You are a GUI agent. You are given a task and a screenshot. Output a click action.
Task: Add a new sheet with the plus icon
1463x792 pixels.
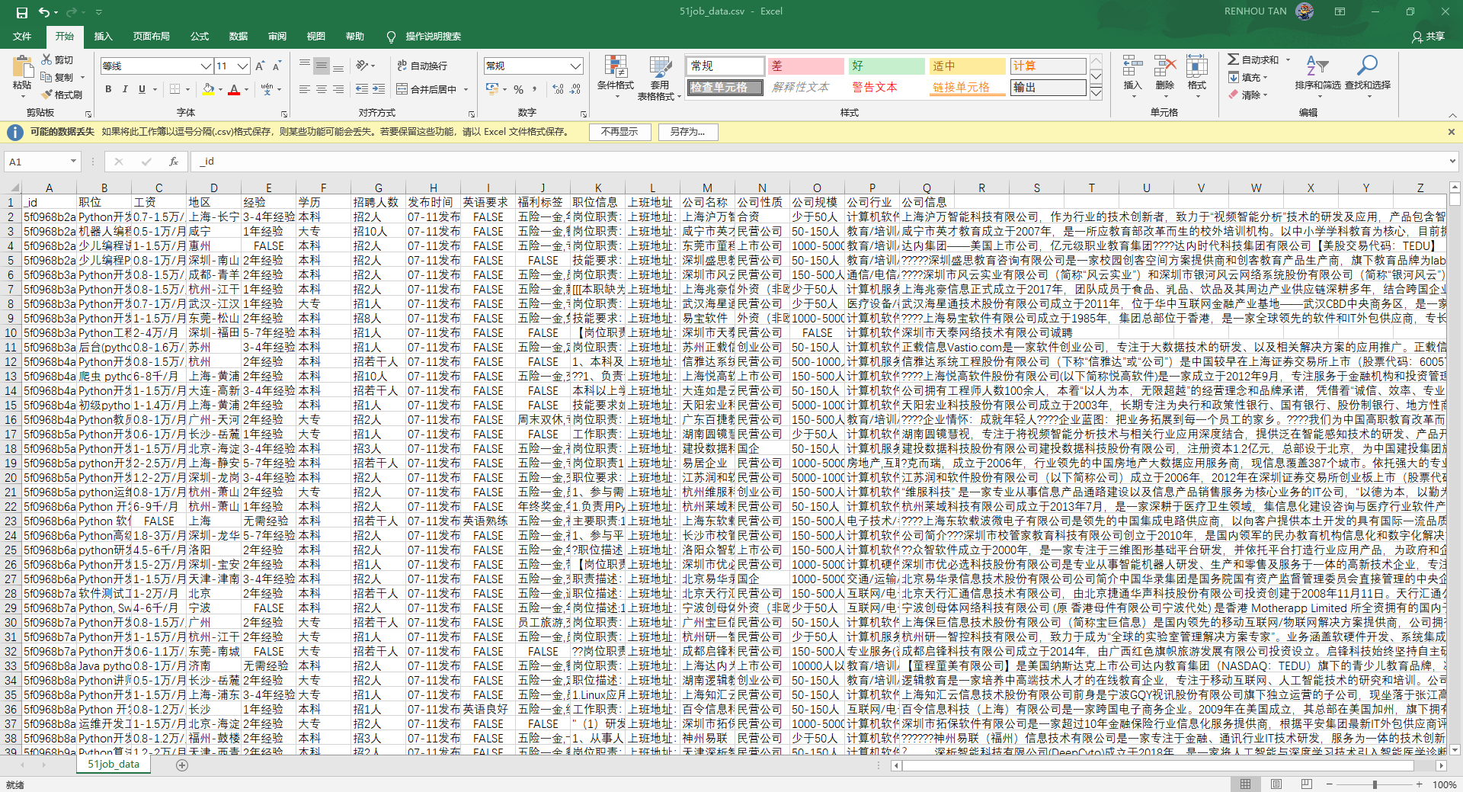[182, 765]
